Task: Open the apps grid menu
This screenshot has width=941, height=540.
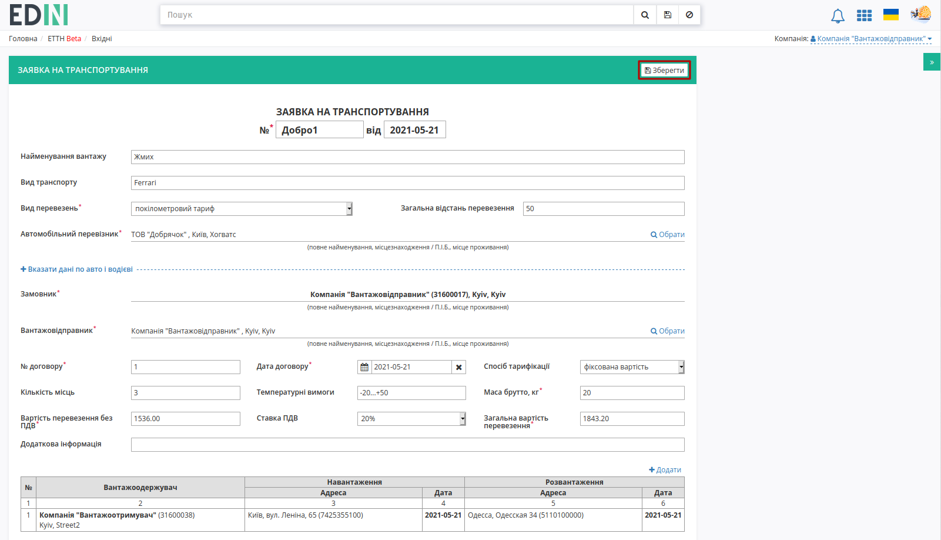Action: [864, 15]
